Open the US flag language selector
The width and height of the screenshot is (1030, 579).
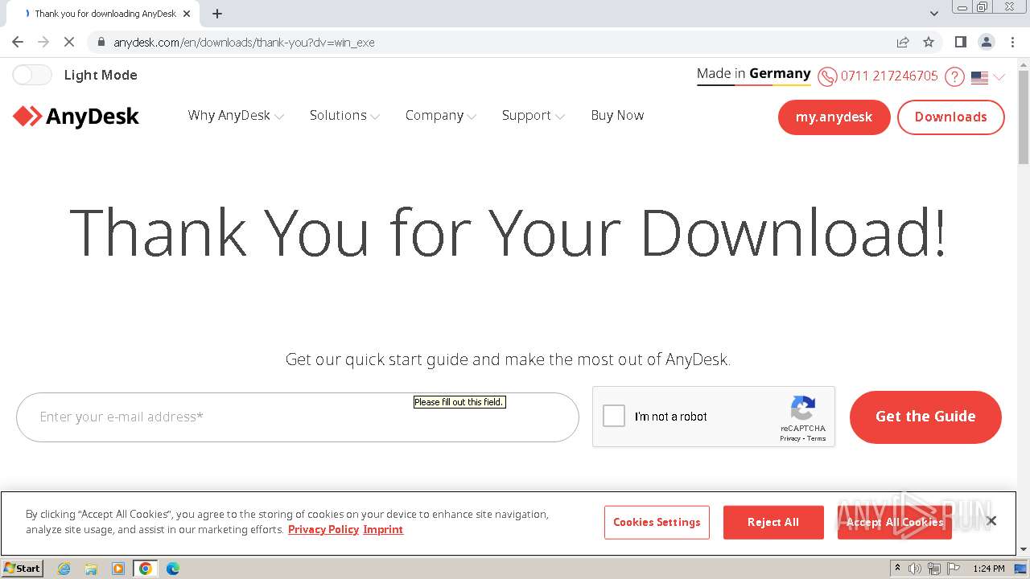click(987, 77)
